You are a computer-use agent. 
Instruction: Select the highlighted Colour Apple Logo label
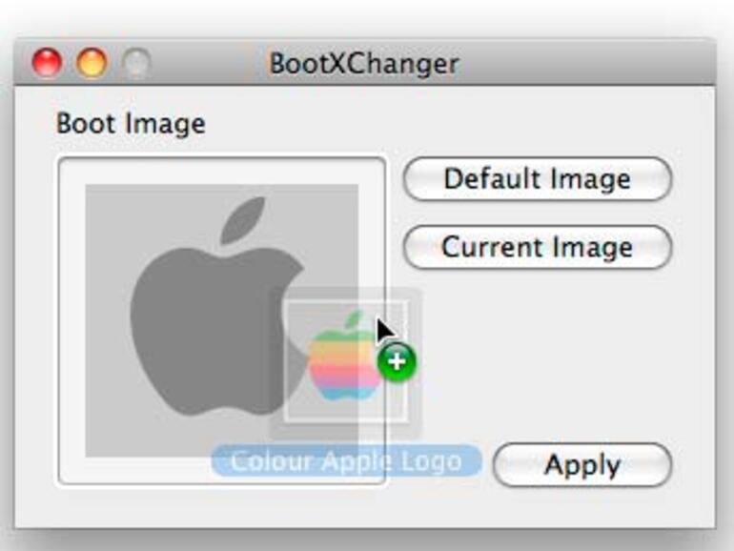coord(345,461)
